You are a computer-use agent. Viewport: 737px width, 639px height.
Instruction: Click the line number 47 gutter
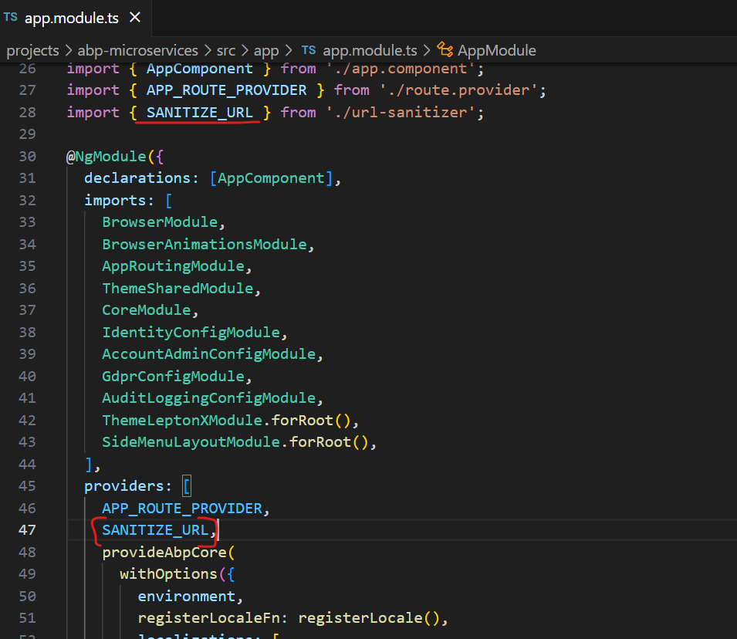pyautogui.click(x=28, y=530)
